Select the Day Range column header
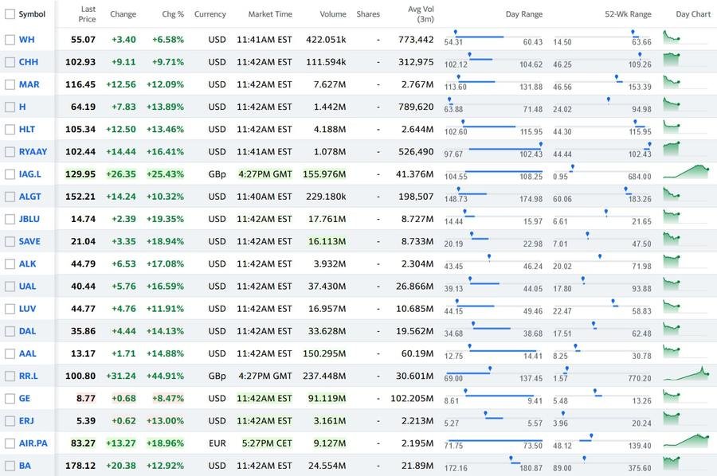The height and width of the screenshot is (476, 717). [524, 14]
